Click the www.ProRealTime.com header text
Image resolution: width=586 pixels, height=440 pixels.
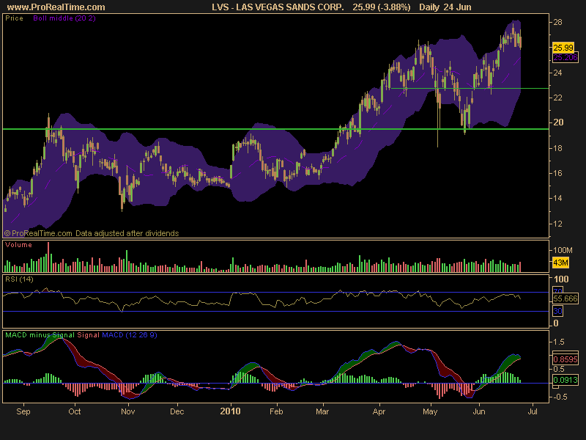[56, 7]
